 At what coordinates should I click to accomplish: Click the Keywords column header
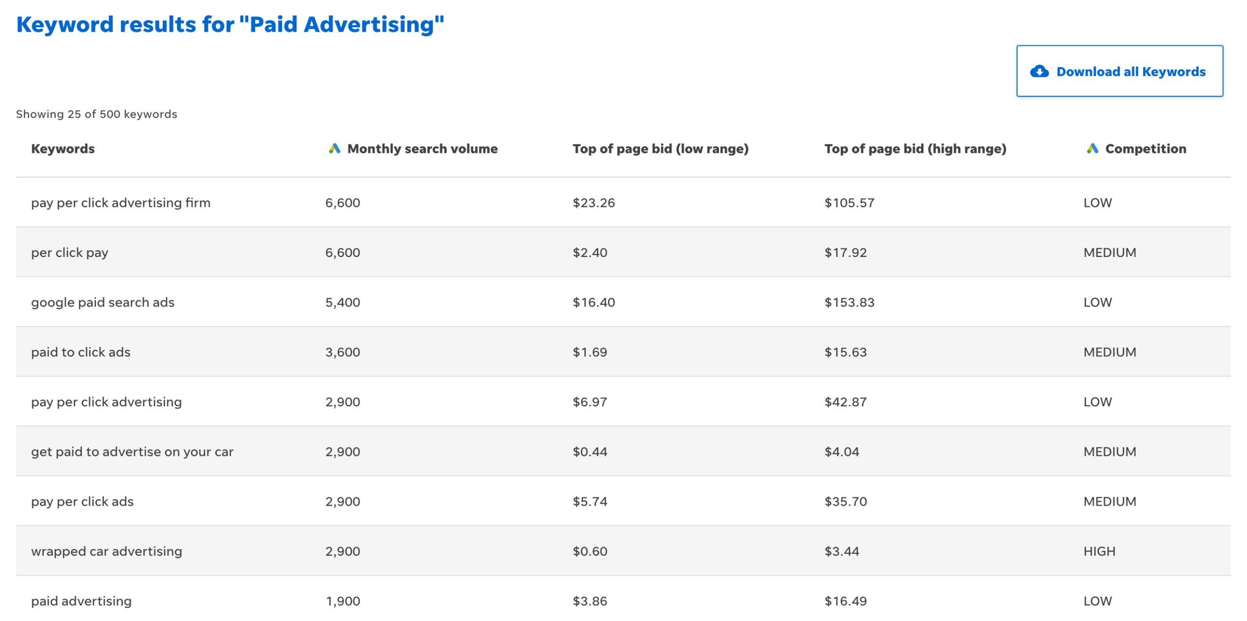(63, 148)
